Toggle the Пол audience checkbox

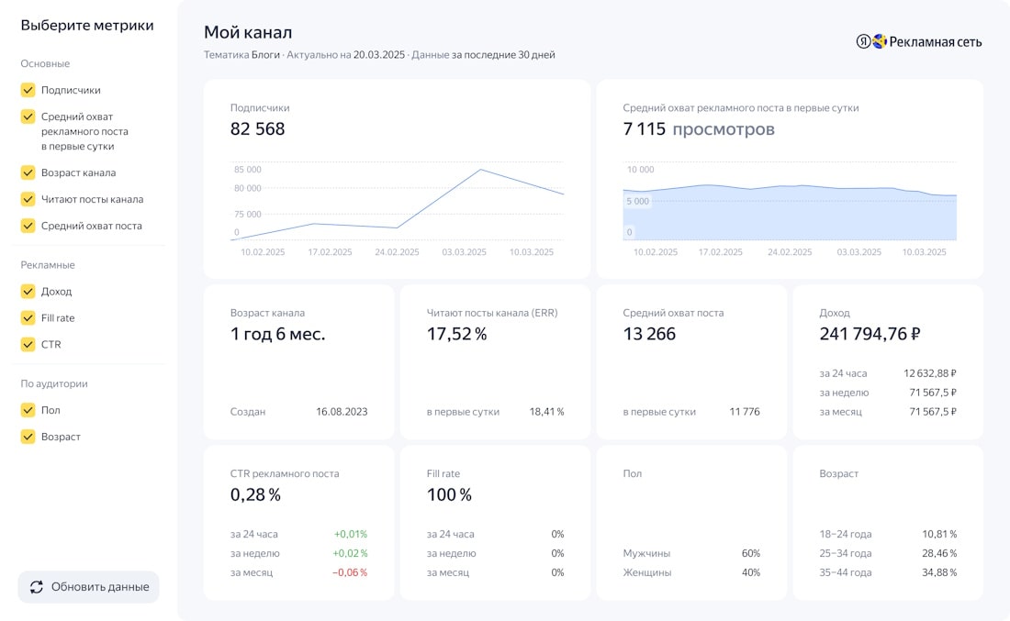28,410
